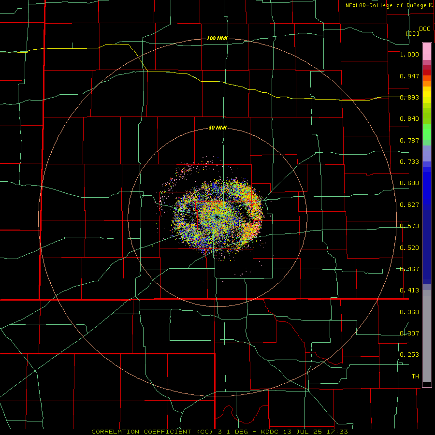This screenshot has width=435, height=435.
Task: Click the 0.680 value on color scale
Action: [409, 183]
